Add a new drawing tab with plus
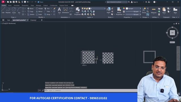This screenshot has height=102, width=181. pos(42,20)
